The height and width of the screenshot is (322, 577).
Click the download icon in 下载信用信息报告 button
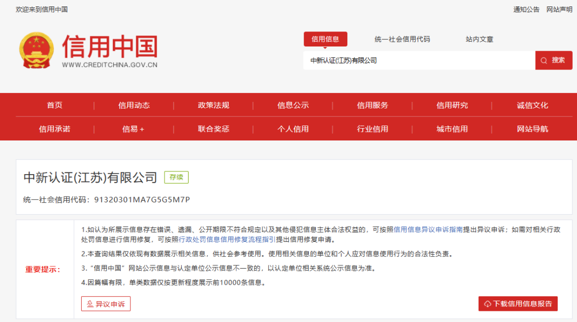(x=487, y=303)
